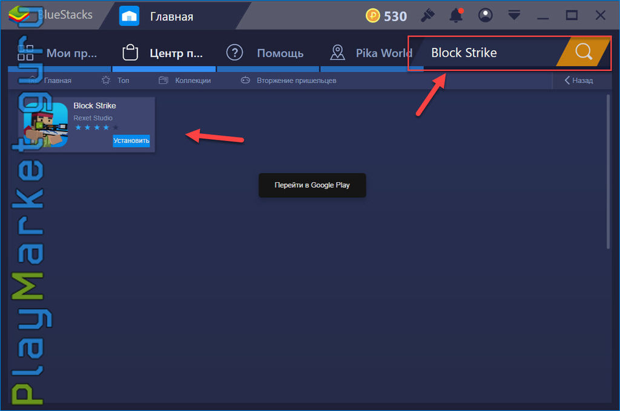Click Перейти в Google Play button
The width and height of the screenshot is (620, 411).
tap(312, 185)
